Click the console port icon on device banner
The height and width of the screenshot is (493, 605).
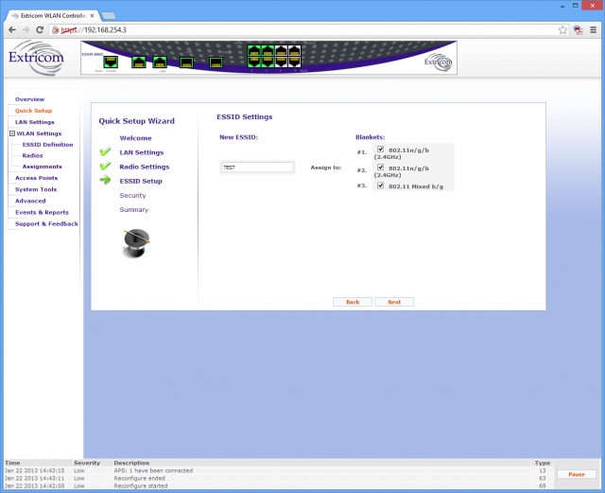[111, 62]
